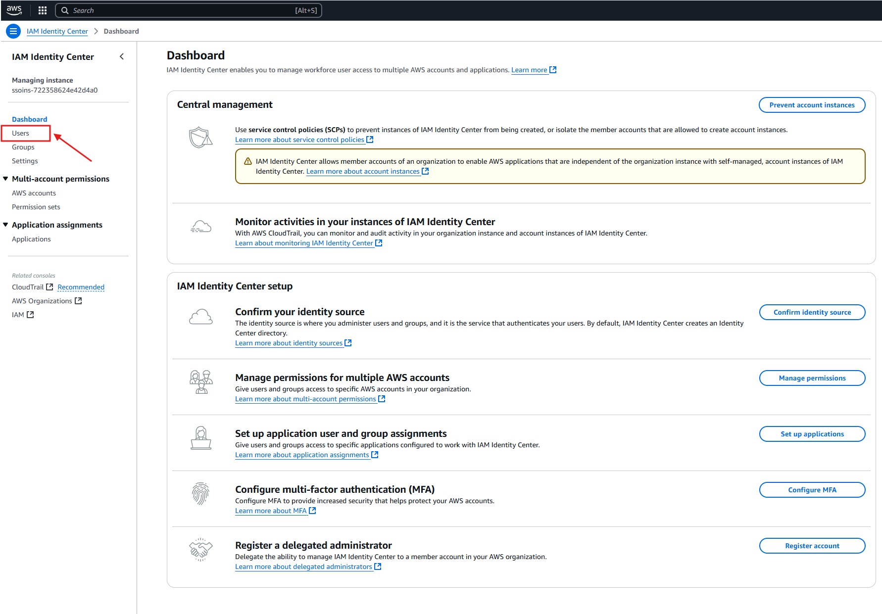Click the handshake icon for delegated administrator

(200, 549)
